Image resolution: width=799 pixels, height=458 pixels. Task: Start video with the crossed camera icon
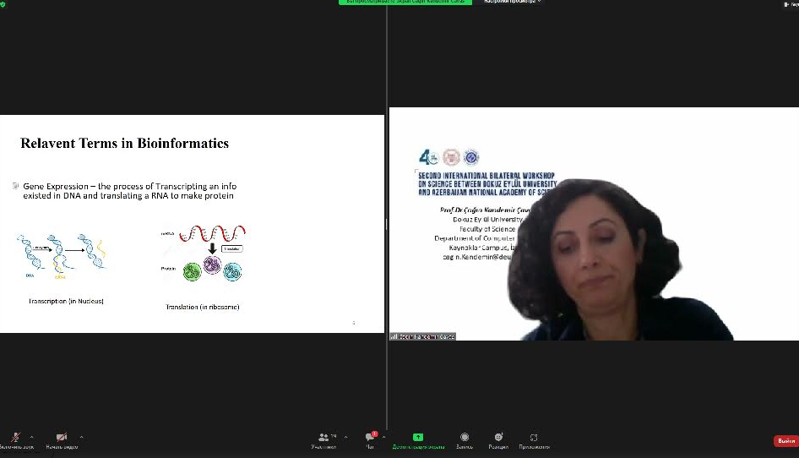[x=62, y=440]
